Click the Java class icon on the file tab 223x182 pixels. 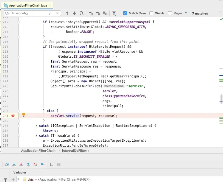point(6,5)
